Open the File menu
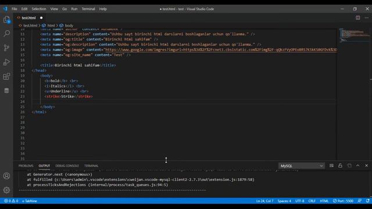The image size is (372, 209). (x=14, y=9)
